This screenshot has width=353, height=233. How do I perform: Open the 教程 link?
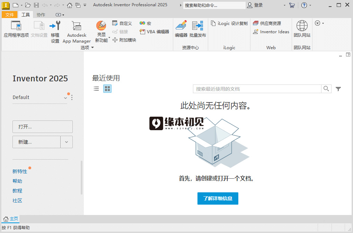[17, 191]
